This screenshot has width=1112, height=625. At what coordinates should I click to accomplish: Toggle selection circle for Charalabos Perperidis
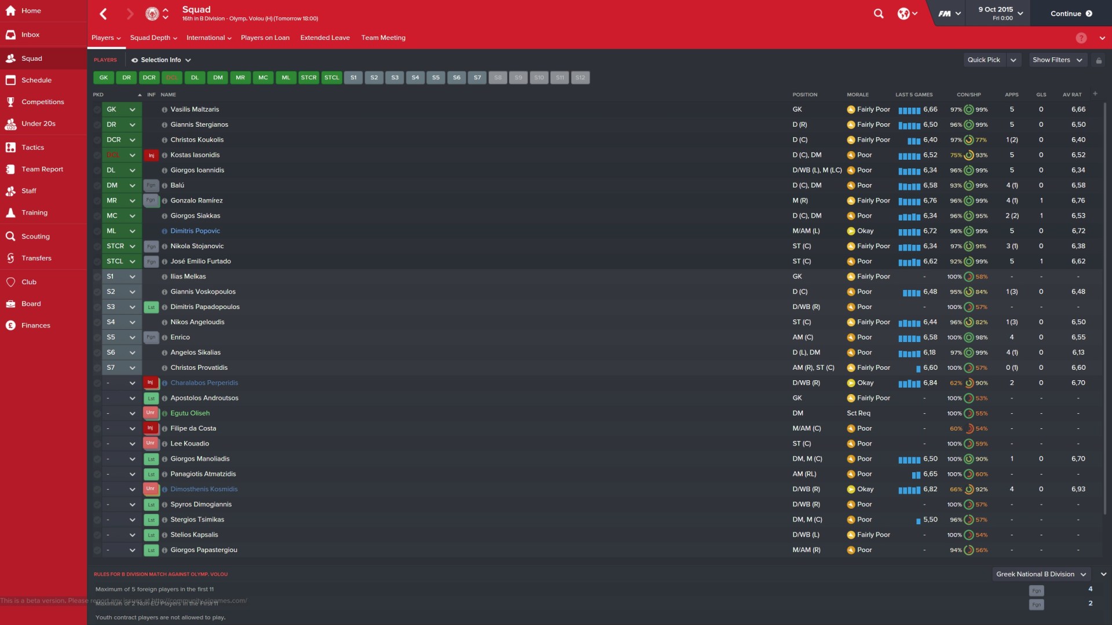97,383
